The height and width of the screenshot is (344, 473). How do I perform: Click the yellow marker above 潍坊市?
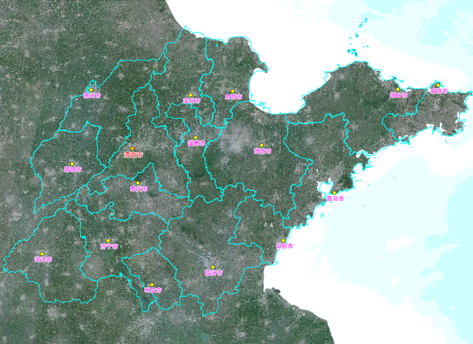(262, 145)
